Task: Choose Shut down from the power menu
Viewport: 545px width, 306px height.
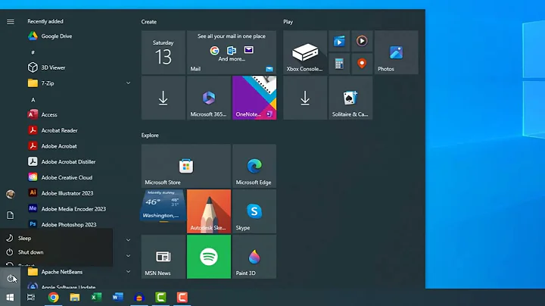Action: pos(56,252)
